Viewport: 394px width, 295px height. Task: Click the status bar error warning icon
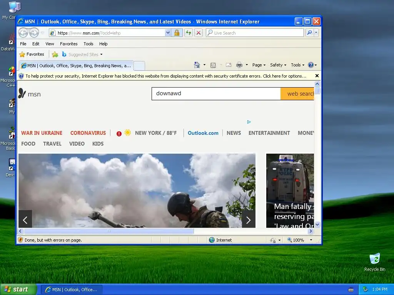click(21, 240)
